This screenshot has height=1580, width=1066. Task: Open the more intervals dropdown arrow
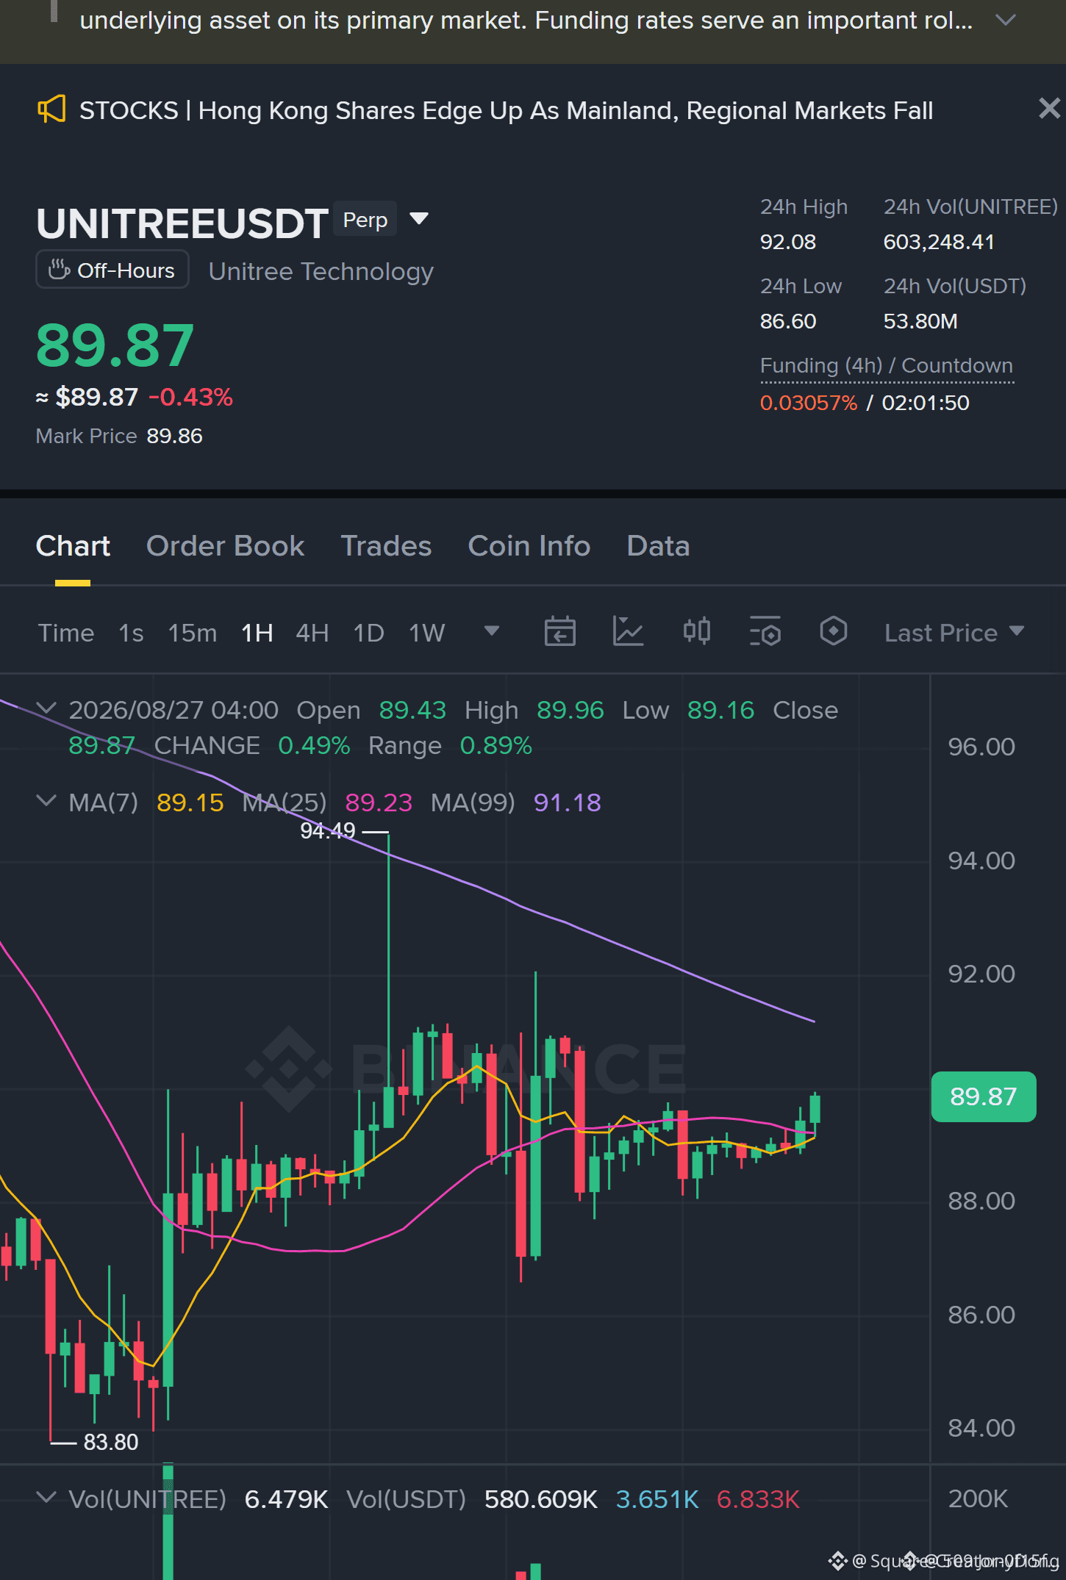coord(492,631)
